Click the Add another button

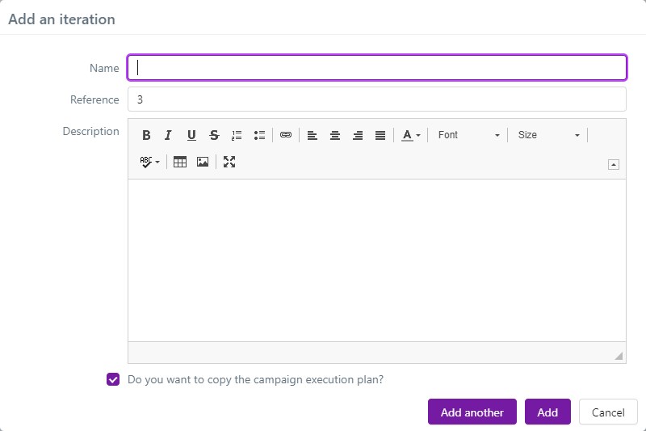tap(472, 412)
